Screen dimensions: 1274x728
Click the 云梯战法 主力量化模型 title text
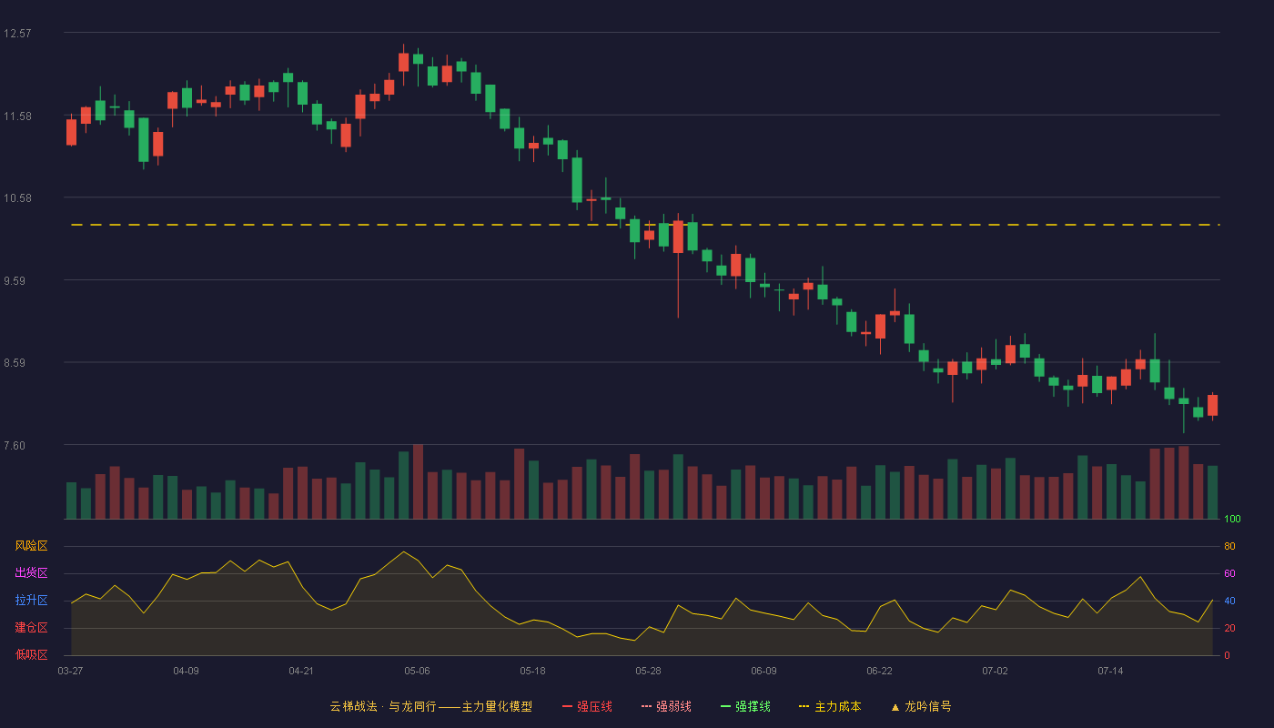tap(430, 706)
